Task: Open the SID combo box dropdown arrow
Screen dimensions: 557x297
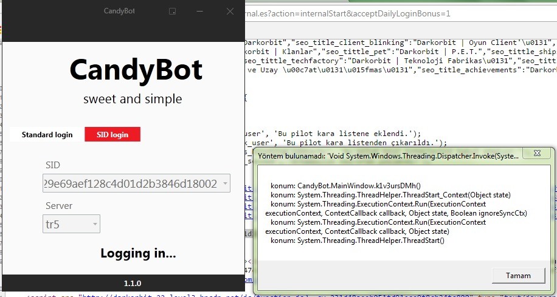Action: coord(224,184)
